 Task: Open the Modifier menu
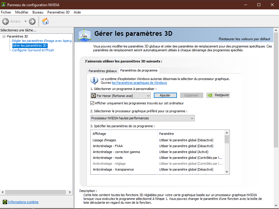pos(22,12)
